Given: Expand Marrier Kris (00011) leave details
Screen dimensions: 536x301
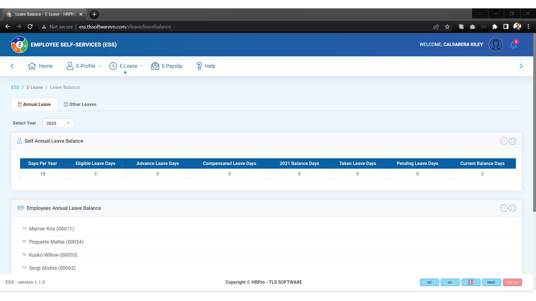Looking at the screenshot, I should tap(51, 229).
